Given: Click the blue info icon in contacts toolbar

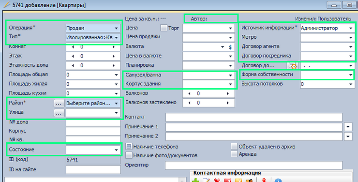Looking at the screenshot, I should coord(278,181).
